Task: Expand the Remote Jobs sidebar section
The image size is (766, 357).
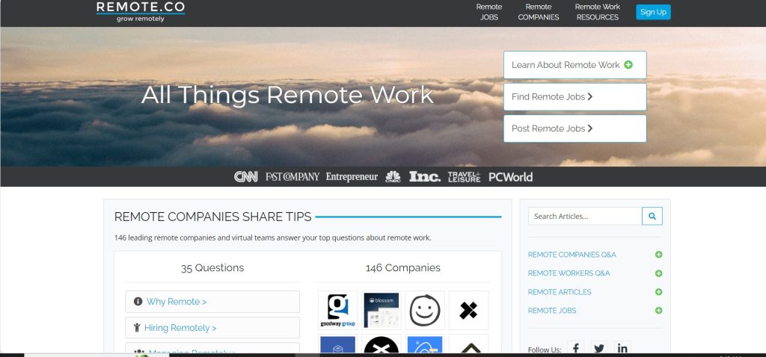Action: 658,311
